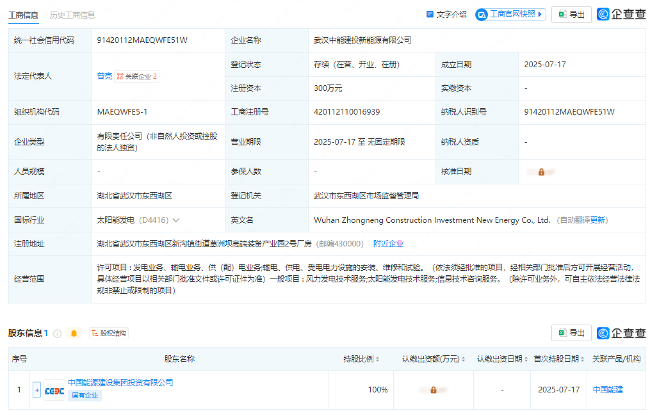The height and width of the screenshot is (411, 650).
Task: Expand 关联企业 2 beside legal representative
Action: coord(136,76)
